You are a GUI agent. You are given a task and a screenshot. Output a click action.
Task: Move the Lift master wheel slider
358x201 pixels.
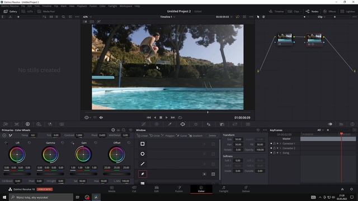(17, 174)
